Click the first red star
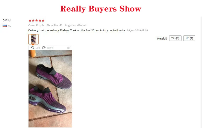This screenshot has height=128, width=202. click(x=30, y=21)
